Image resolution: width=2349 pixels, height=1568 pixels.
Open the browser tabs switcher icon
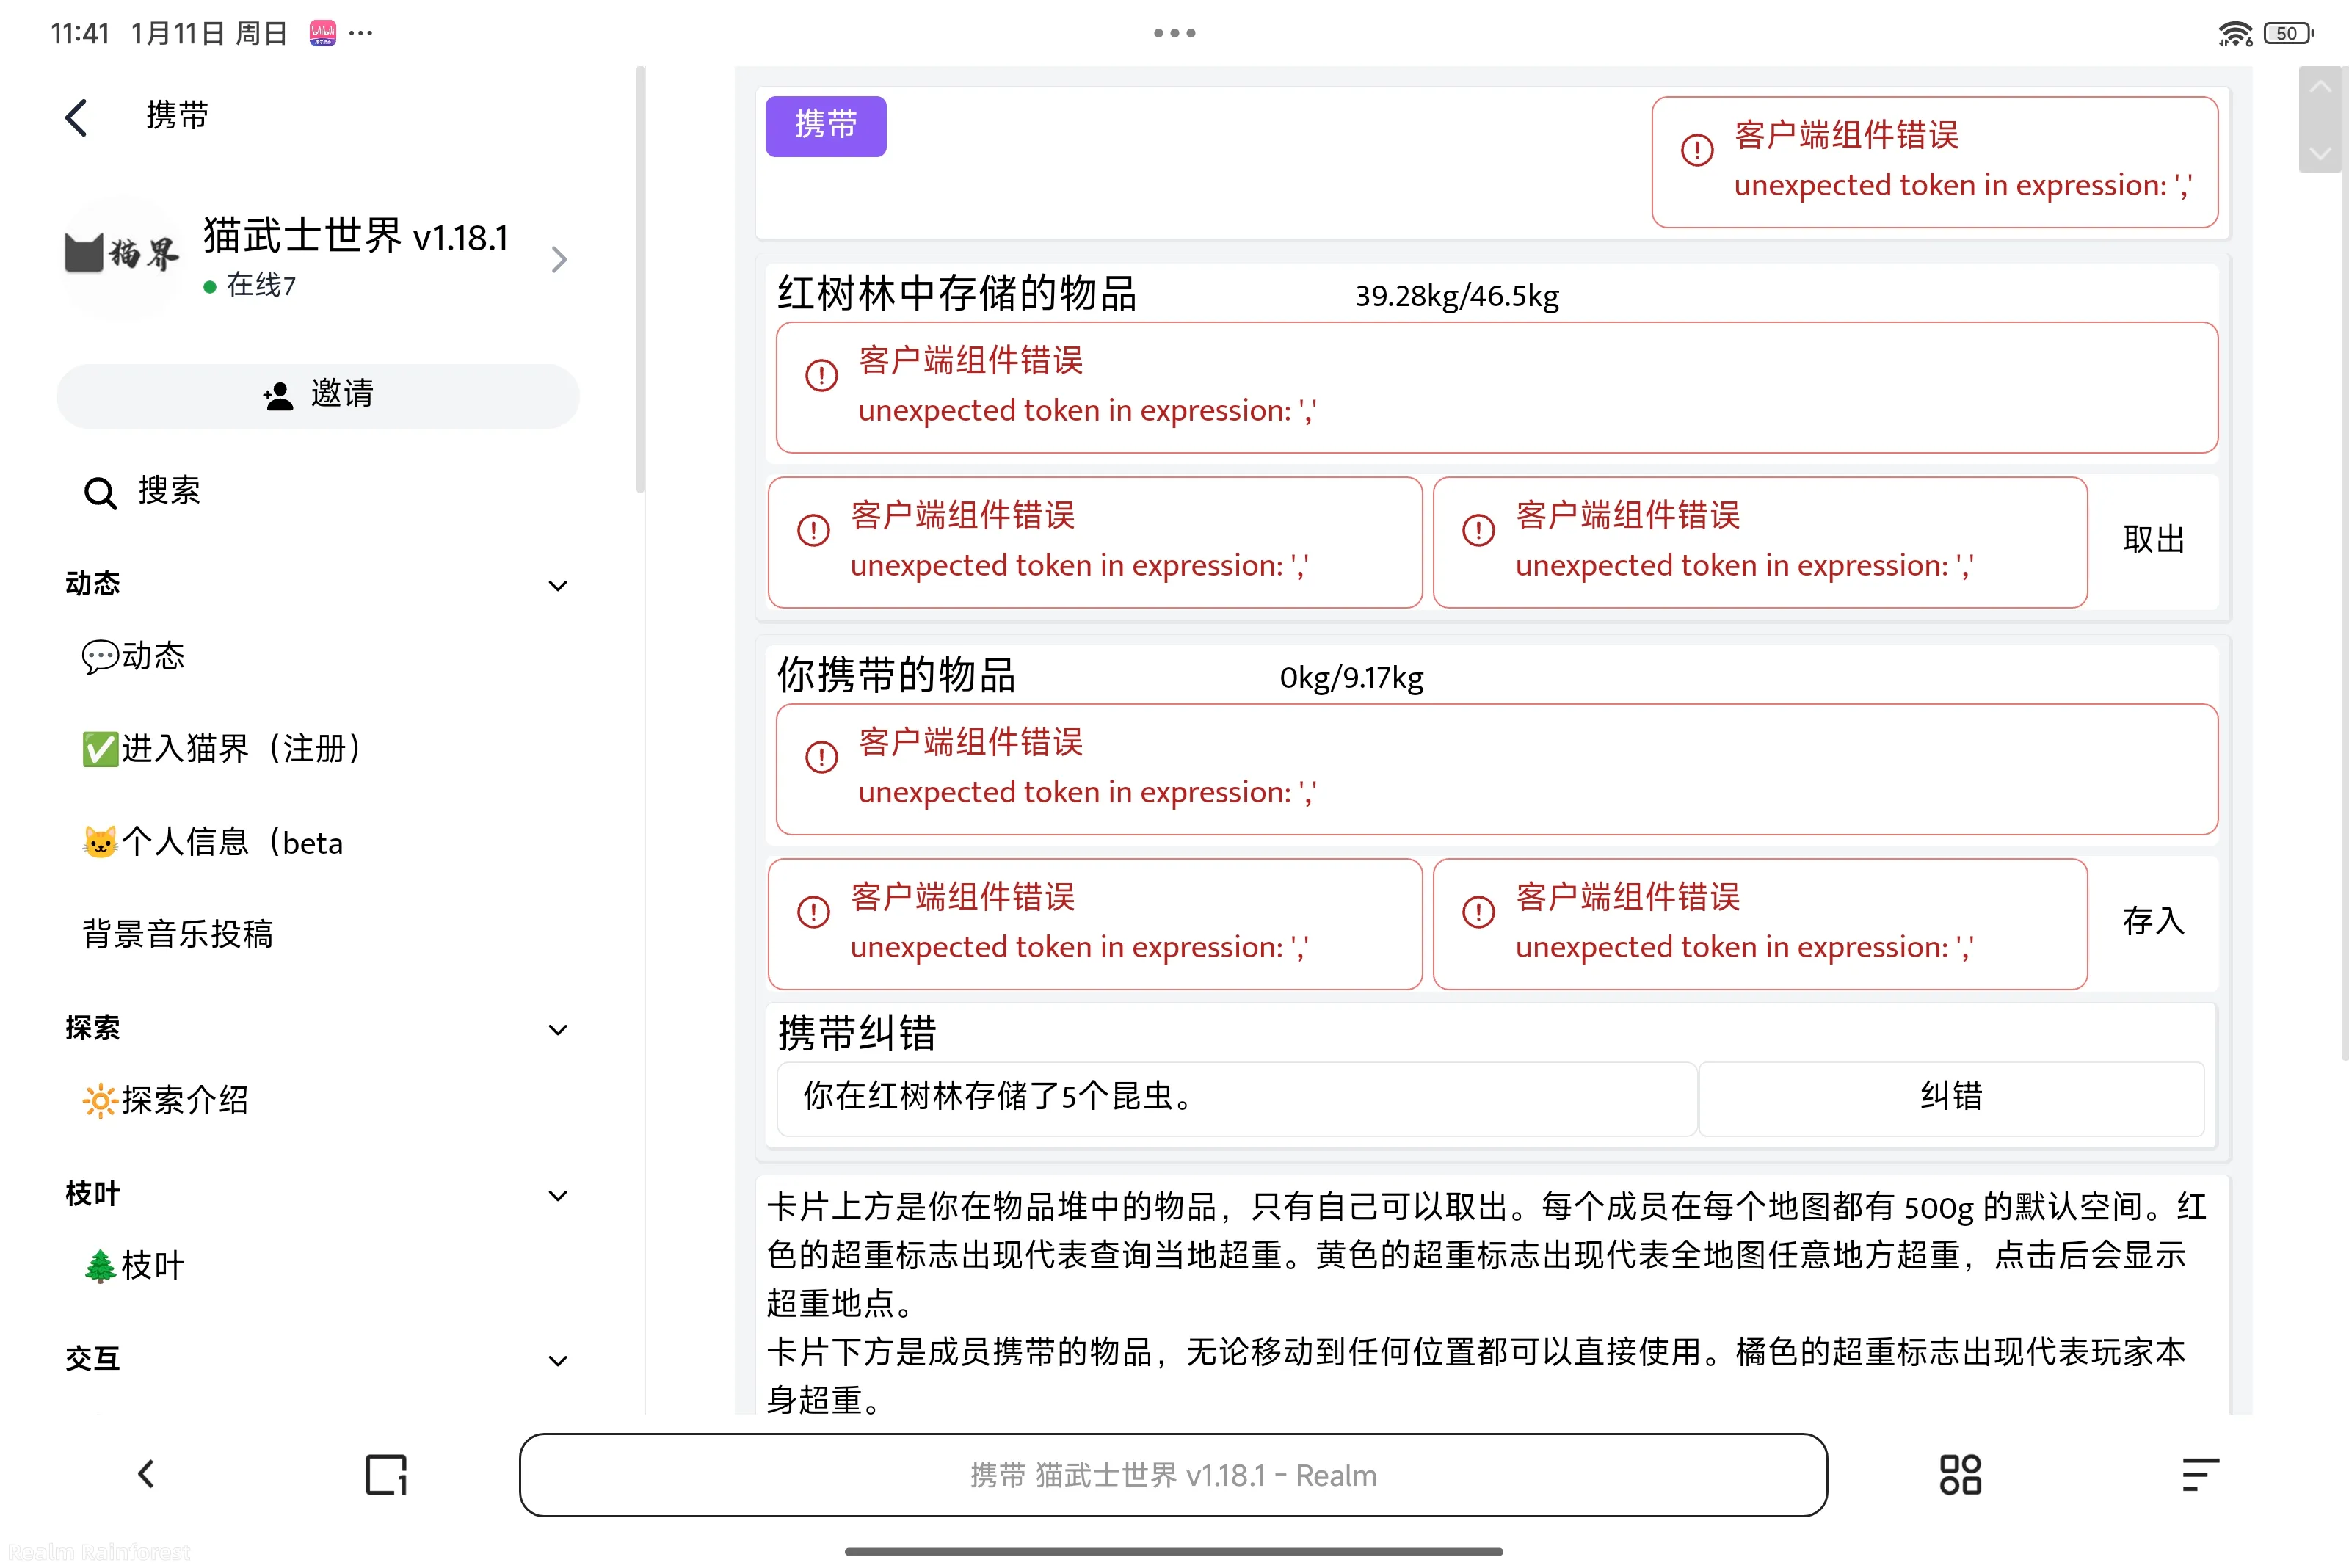point(386,1475)
